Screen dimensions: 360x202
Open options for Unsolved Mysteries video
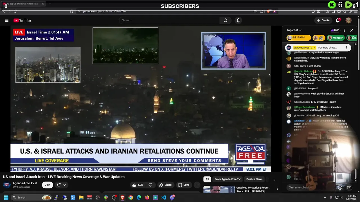click(x=277, y=188)
